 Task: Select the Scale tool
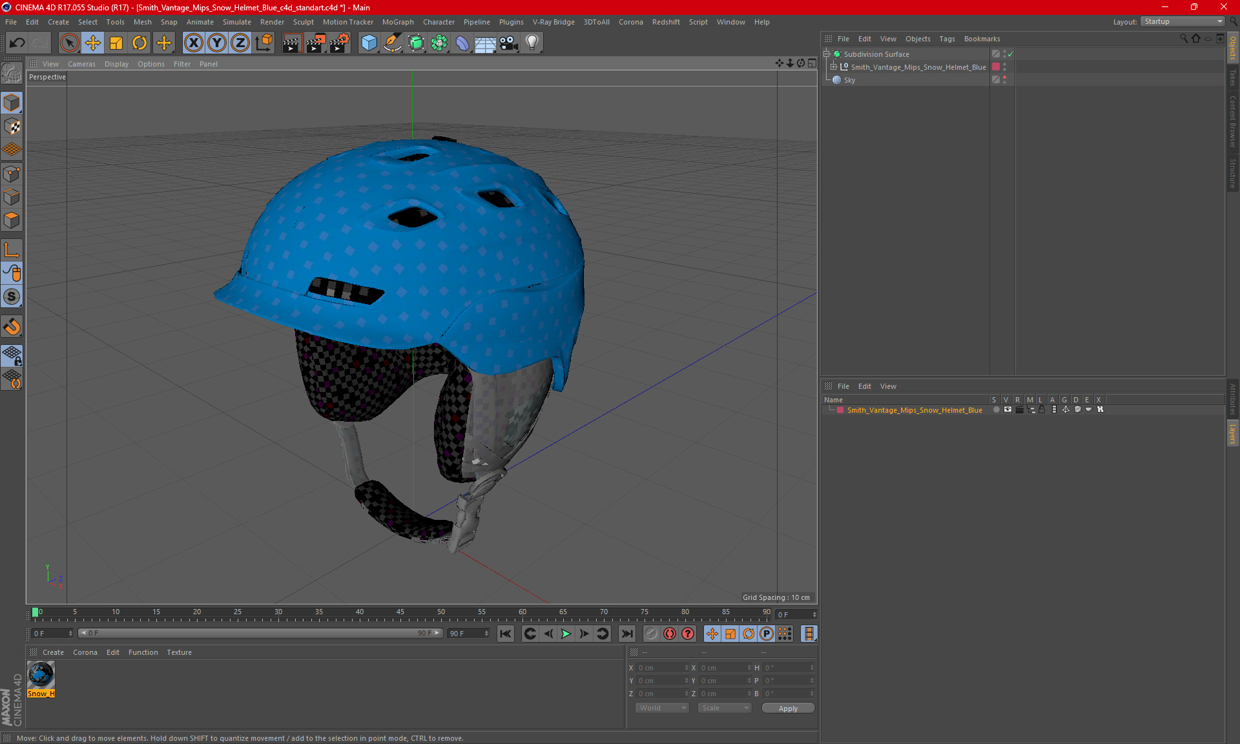[x=116, y=43]
